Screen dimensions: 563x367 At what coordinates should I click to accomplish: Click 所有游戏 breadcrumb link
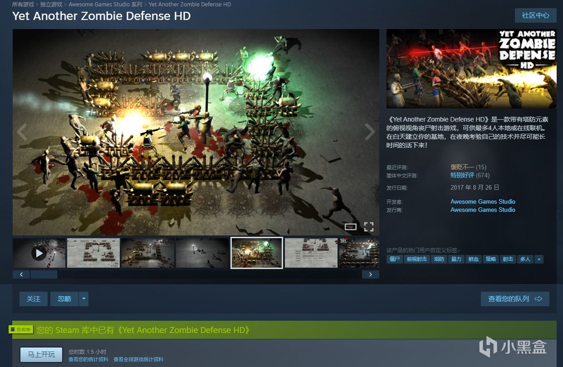(23, 4)
